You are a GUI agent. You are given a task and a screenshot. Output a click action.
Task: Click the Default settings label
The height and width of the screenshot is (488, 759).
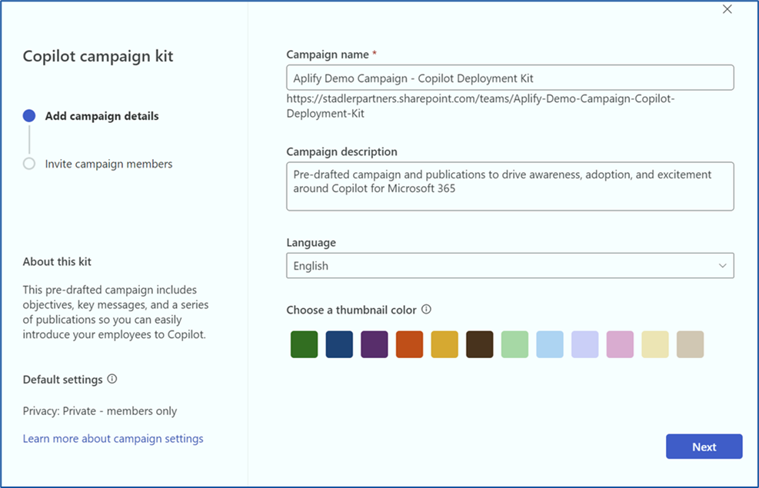tap(62, 380)
